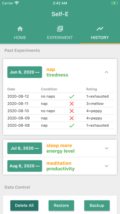Viewport: 120px width, 214px height.
Task: Tap the Home house icon
Action: (x=20, y=29)
